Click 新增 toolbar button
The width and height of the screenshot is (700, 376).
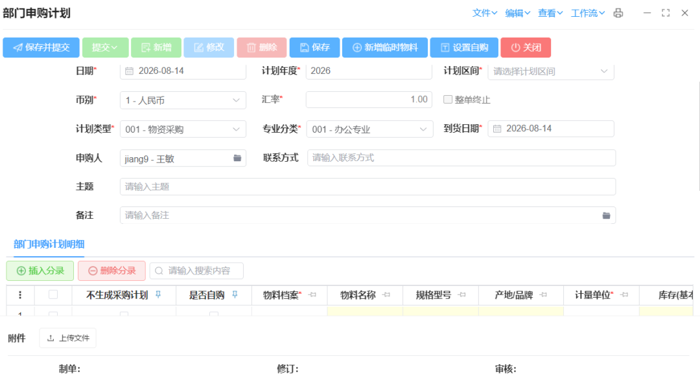(x=156, y=48)
